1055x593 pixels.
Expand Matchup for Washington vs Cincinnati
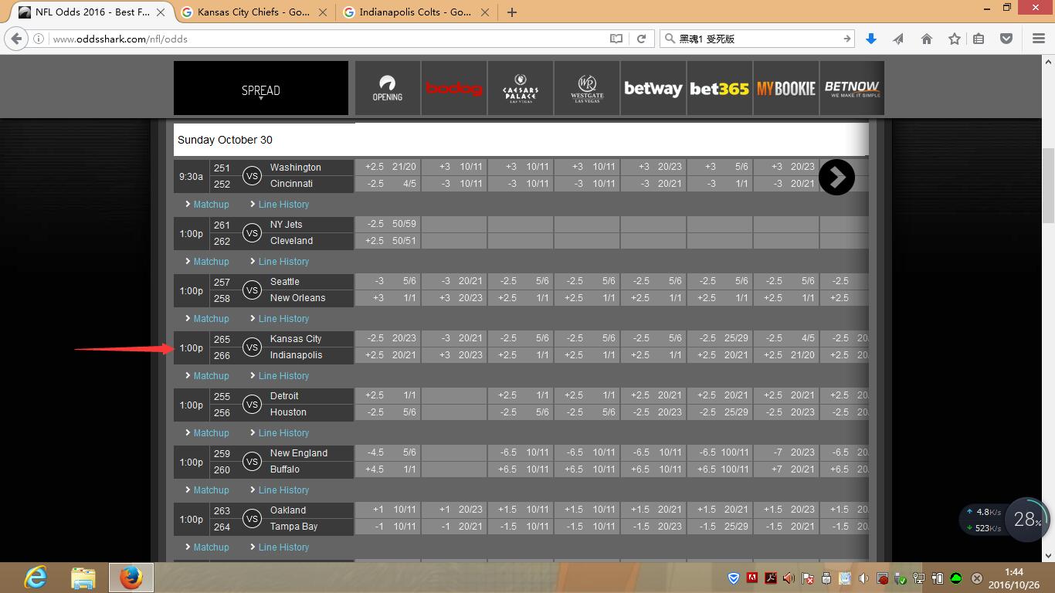[x=211, y=205]
